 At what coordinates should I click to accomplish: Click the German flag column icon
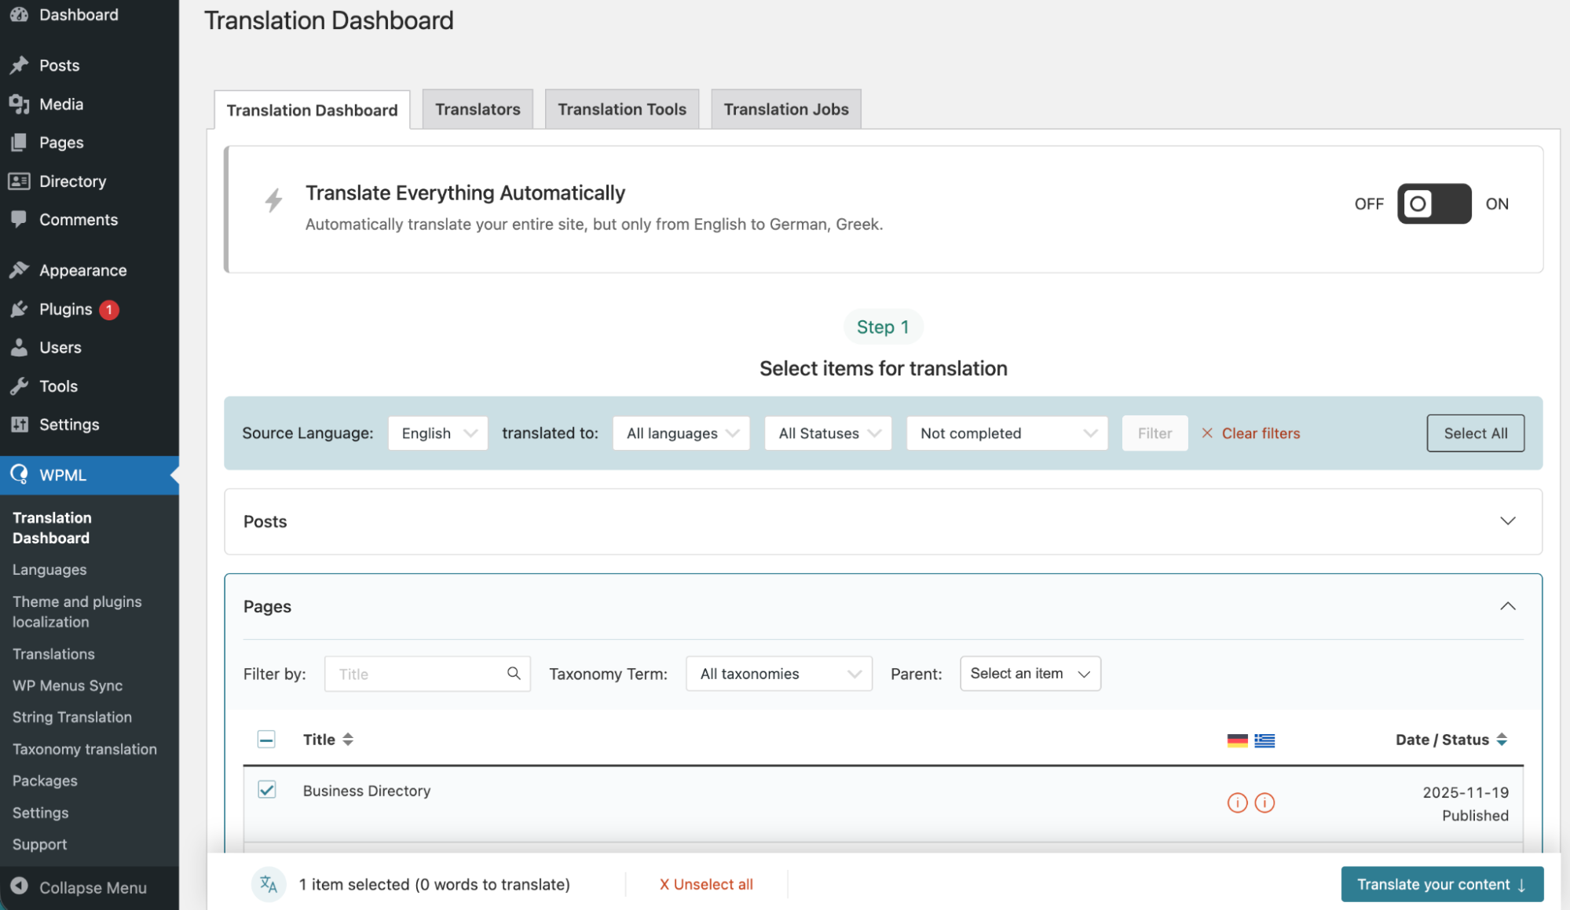(x=1237, y=740)
